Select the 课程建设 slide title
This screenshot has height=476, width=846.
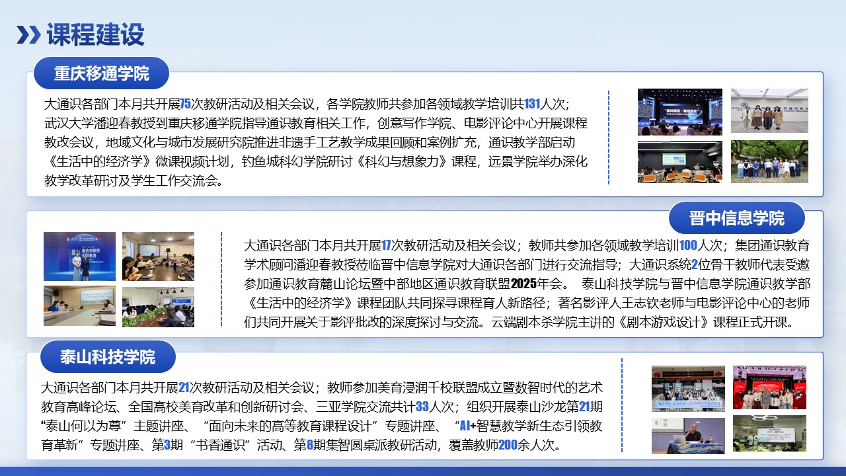click(95, 35)
